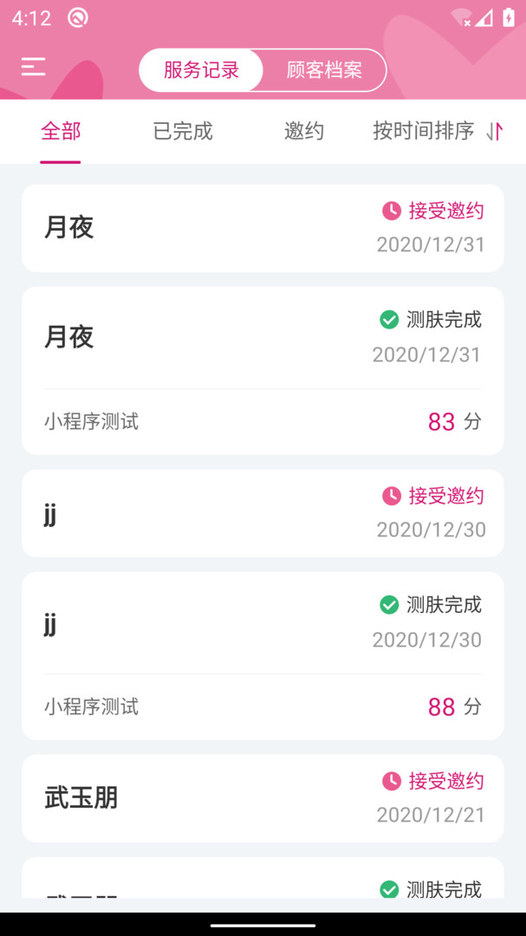
Task: Open the side navigation menu
Action: click(32, 67)
